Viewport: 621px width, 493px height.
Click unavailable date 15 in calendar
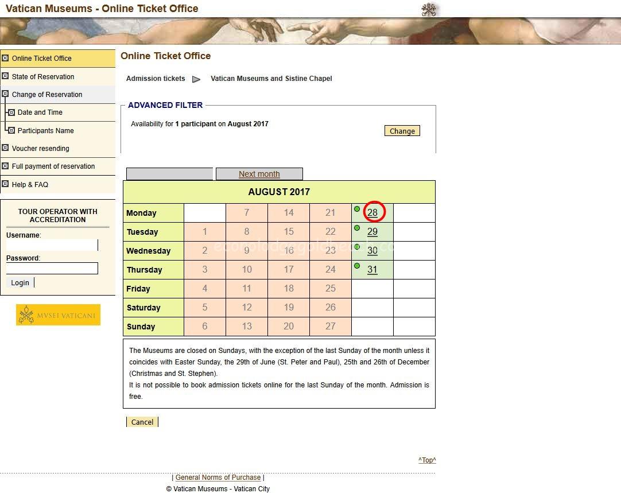click(x=289, y=232)
